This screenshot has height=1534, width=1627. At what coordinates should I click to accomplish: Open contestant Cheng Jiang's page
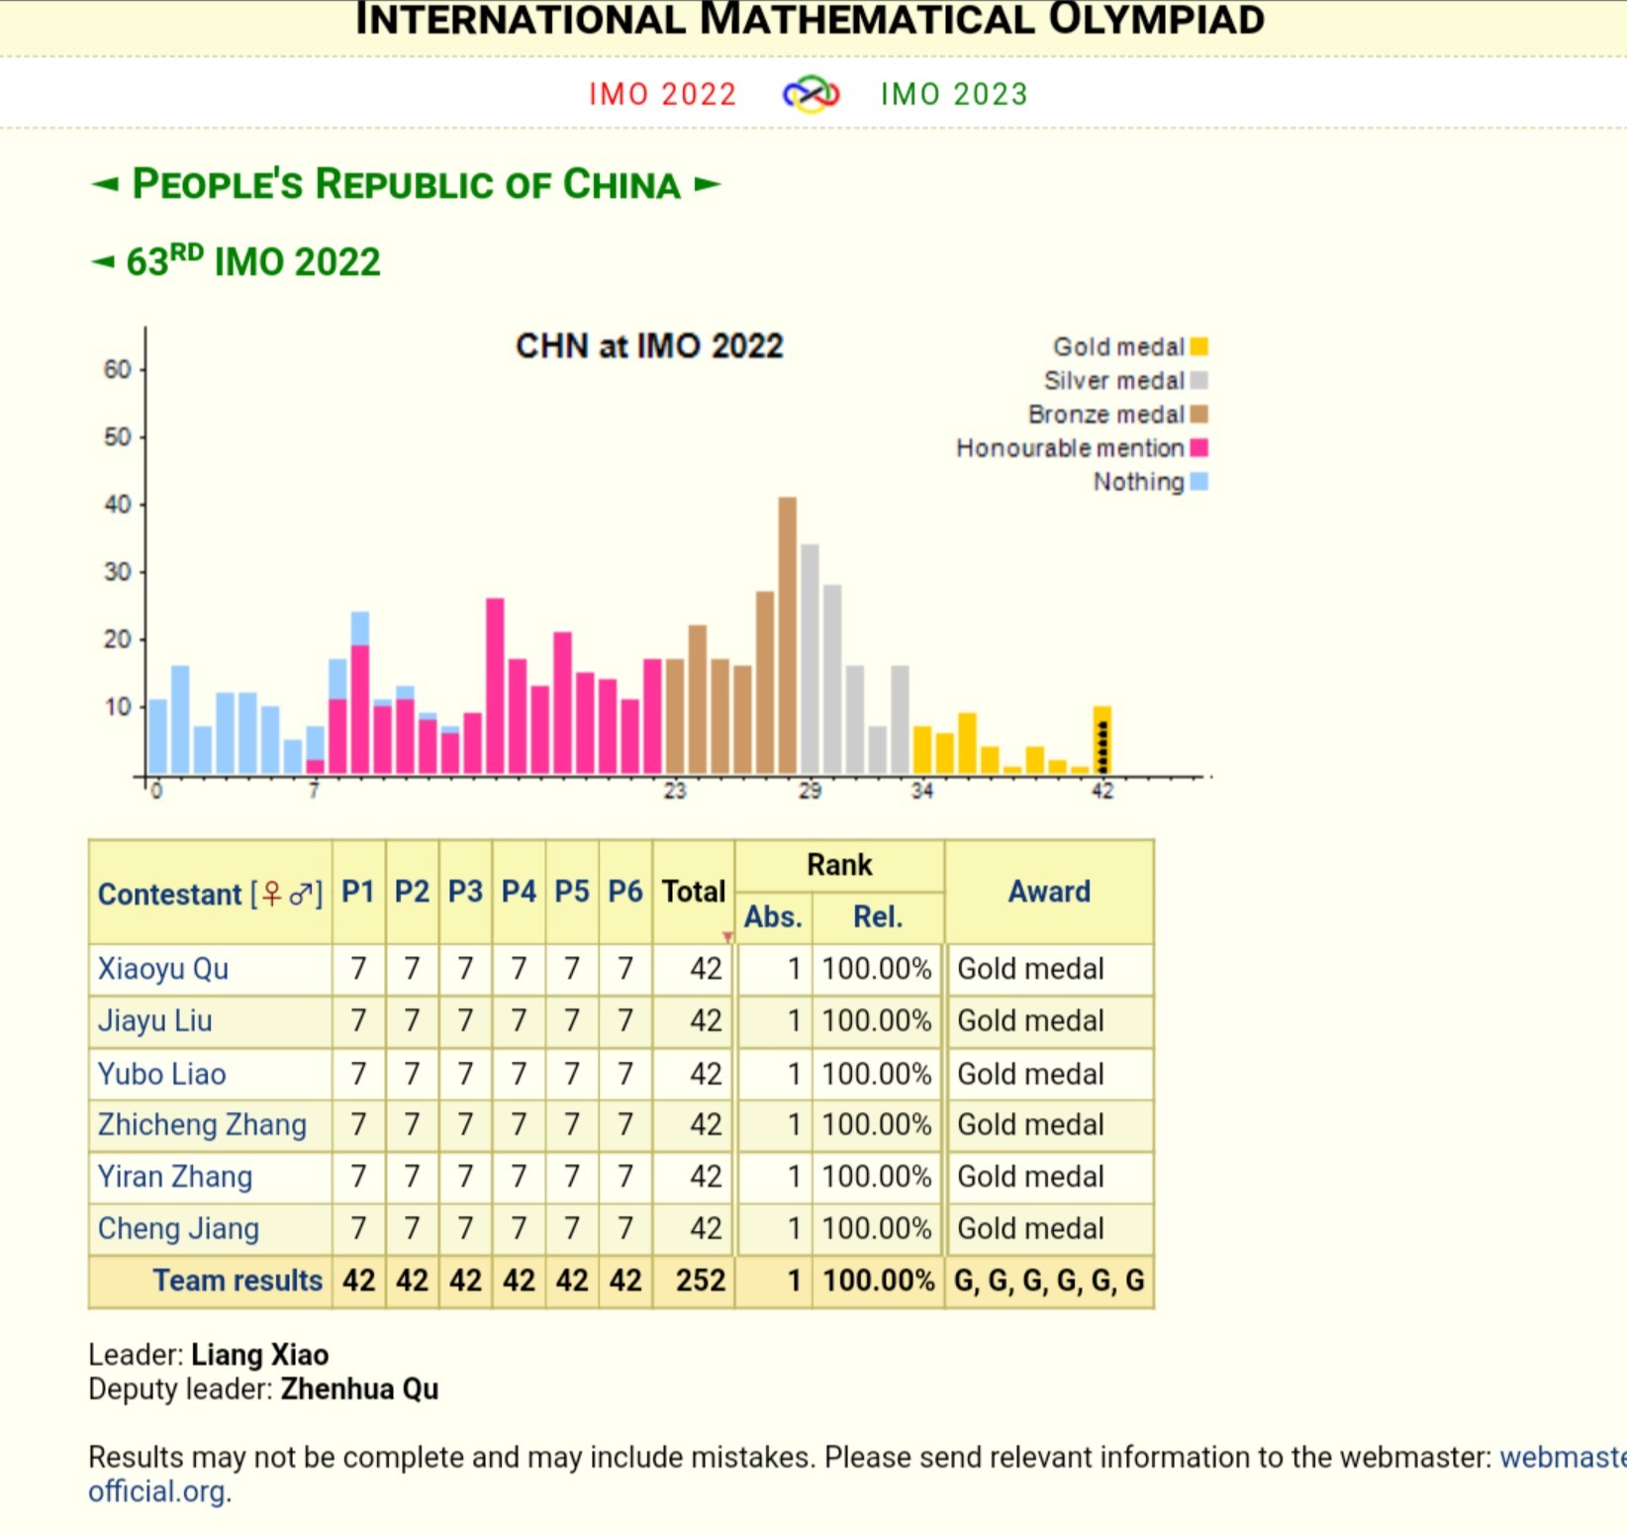point(178,1228)
